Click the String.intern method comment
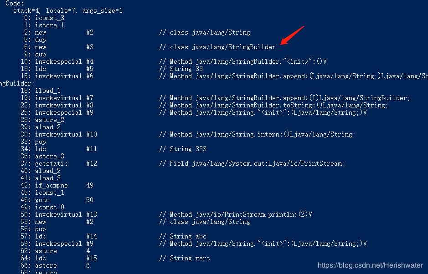Viewport: 428px width, 274px height. tap(257, 134)
